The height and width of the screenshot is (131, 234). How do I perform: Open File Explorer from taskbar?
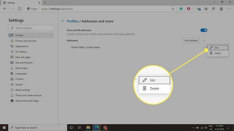88,127
